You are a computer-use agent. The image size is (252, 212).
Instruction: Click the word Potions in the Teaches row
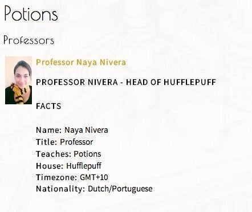(87, 154)
